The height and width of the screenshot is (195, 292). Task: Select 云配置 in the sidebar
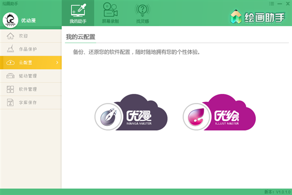[31, 62]
